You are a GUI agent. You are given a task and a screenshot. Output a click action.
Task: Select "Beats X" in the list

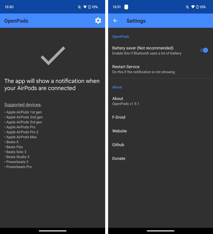pos(12,142)
